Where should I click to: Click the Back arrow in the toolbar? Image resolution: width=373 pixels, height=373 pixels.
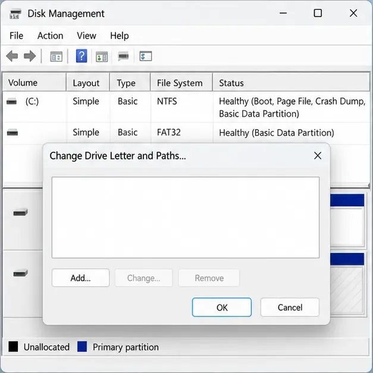coord(12,57)
